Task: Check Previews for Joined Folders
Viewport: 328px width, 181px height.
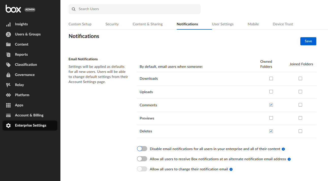Action: [x=300, y=118]
